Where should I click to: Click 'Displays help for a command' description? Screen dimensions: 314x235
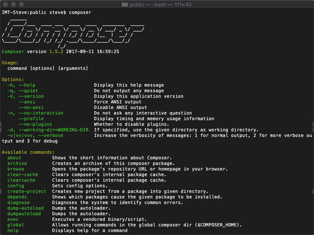(x=90, y=231)
